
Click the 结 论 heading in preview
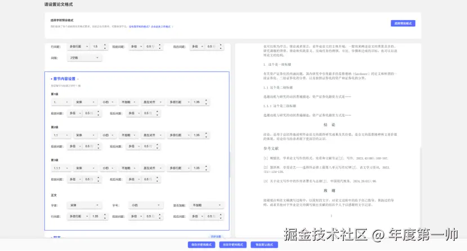point(329,125)
